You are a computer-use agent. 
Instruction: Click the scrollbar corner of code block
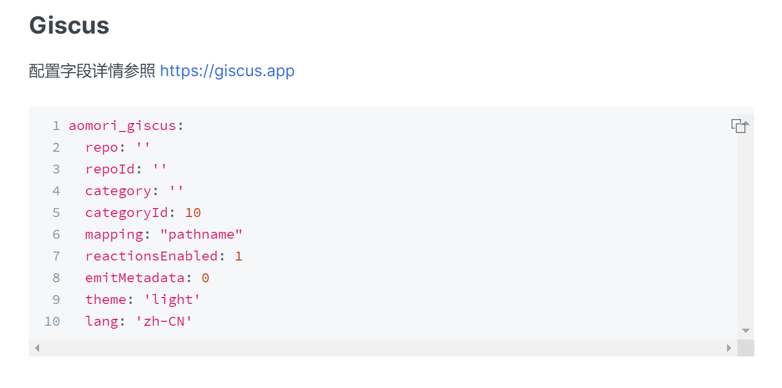point(746,348)
